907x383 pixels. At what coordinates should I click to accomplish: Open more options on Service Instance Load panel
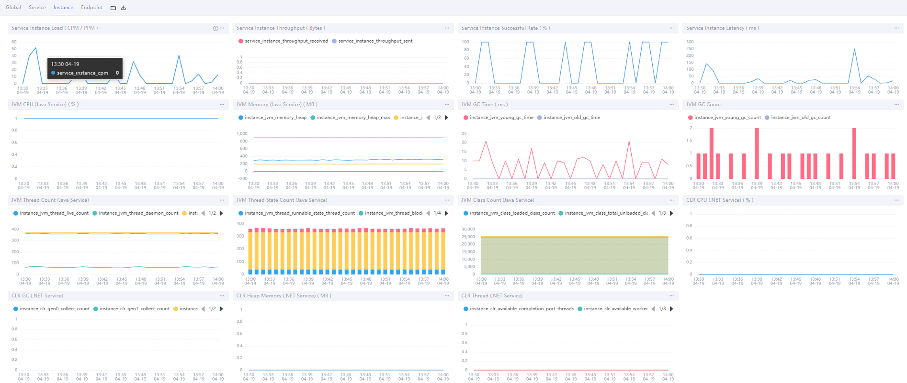pos(222,28)
